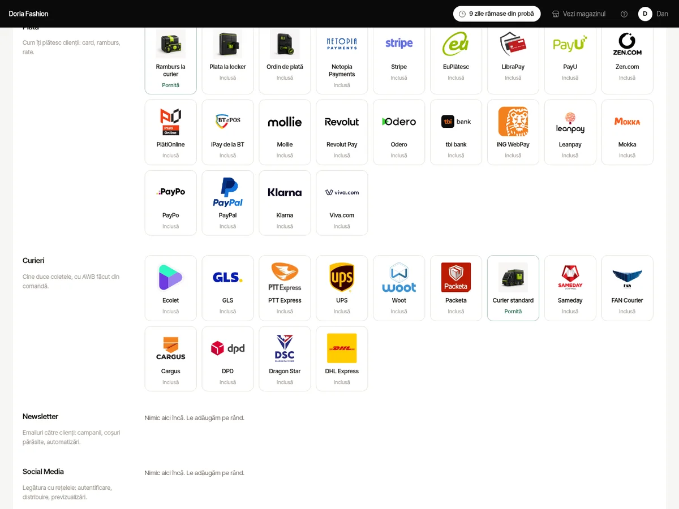Select iPay de la BT logo

pyautogui.click(x=228, y=122)
